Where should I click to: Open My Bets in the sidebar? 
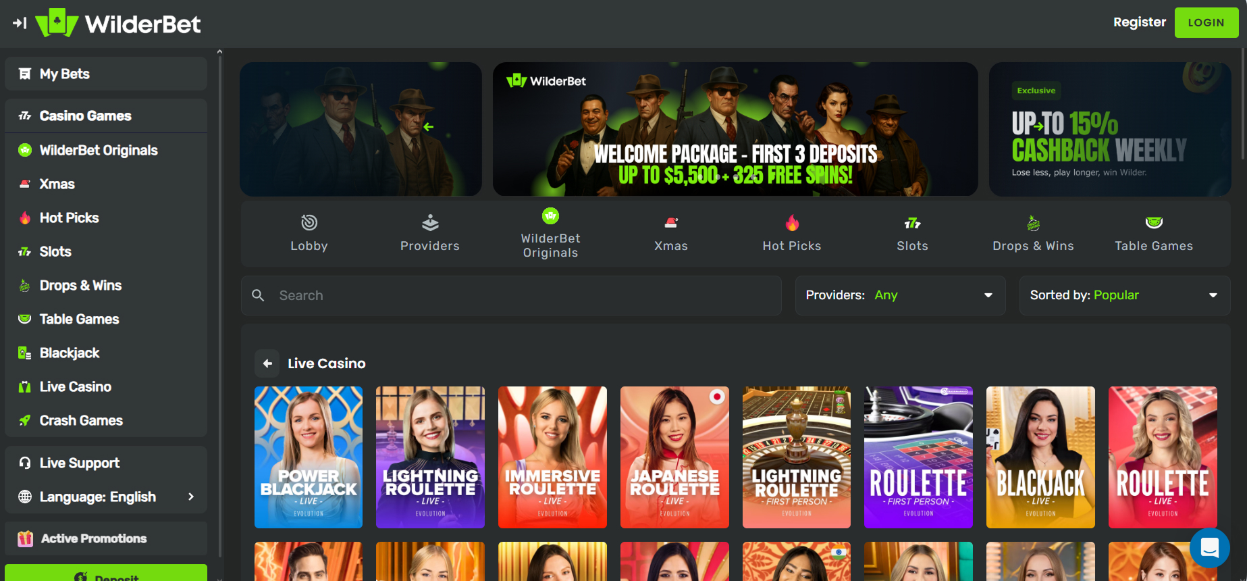(x=64, y=74)
